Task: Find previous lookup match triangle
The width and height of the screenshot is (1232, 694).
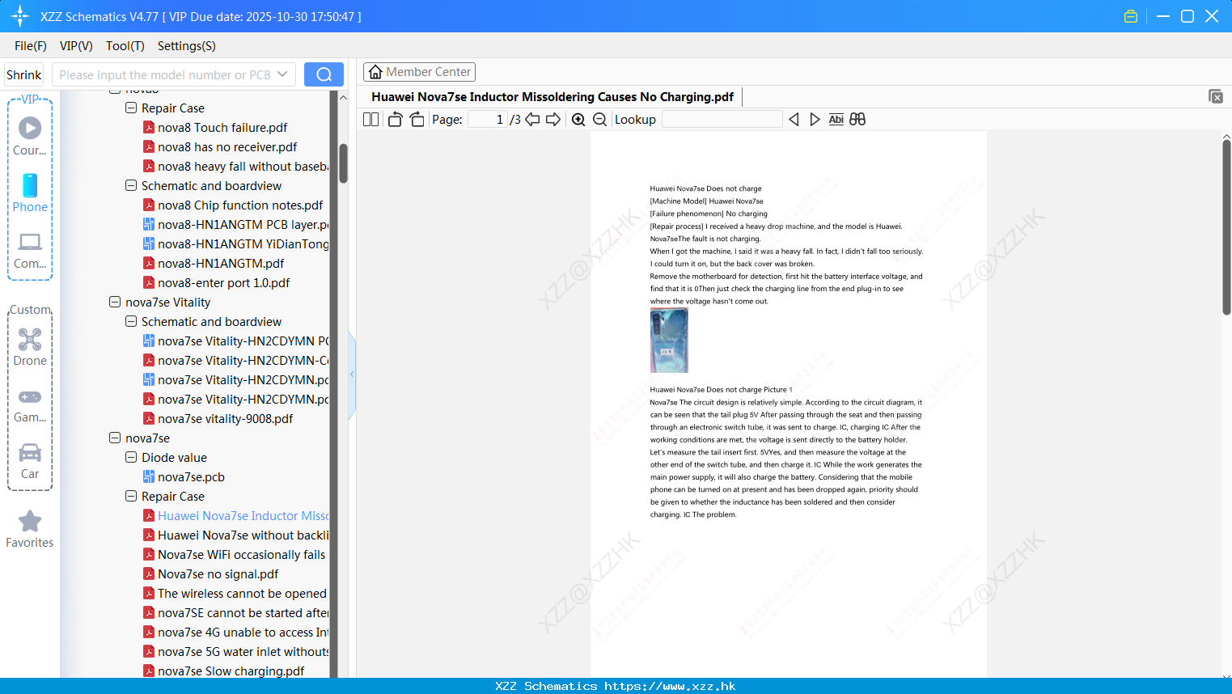Action: 794,119
